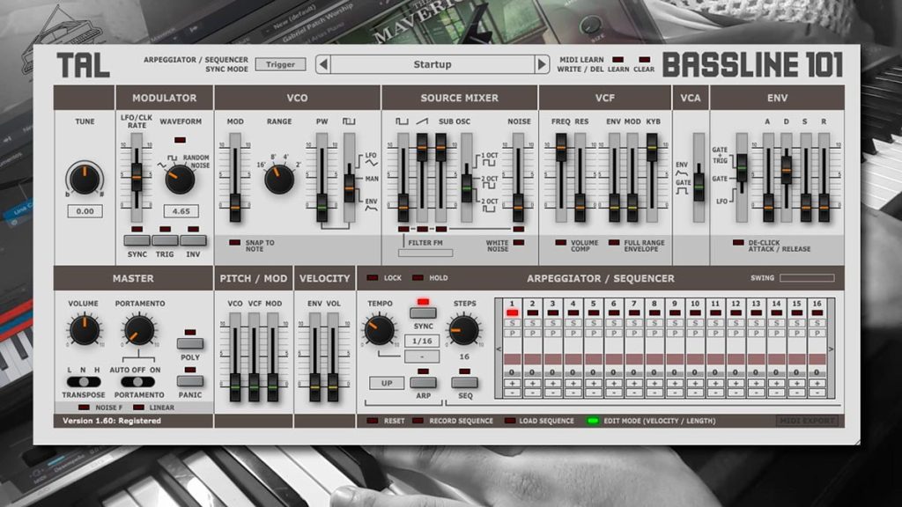
Task: Click the Panic button
Action: pyautogui.click(x=190, y=381)
